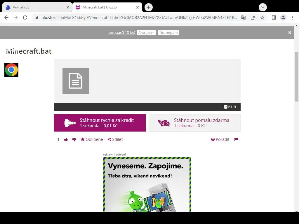Click 'Stáhnout pomalu zdarma' free download button

pyautogui.click(x=195, y=123)
